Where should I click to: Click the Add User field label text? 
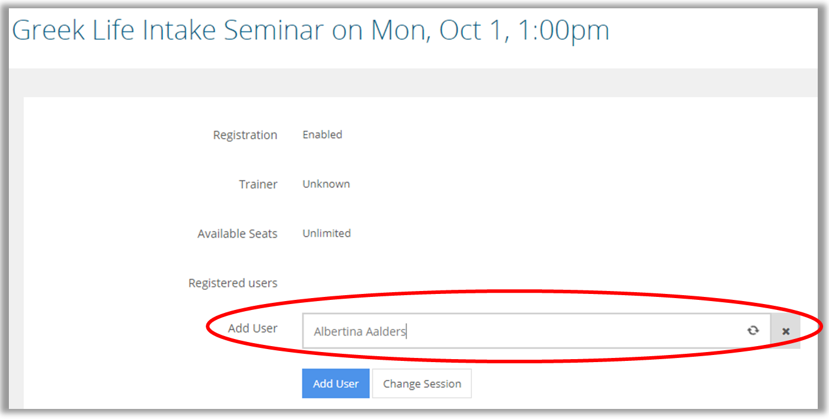pyautogui.click(x=253, y=328)
